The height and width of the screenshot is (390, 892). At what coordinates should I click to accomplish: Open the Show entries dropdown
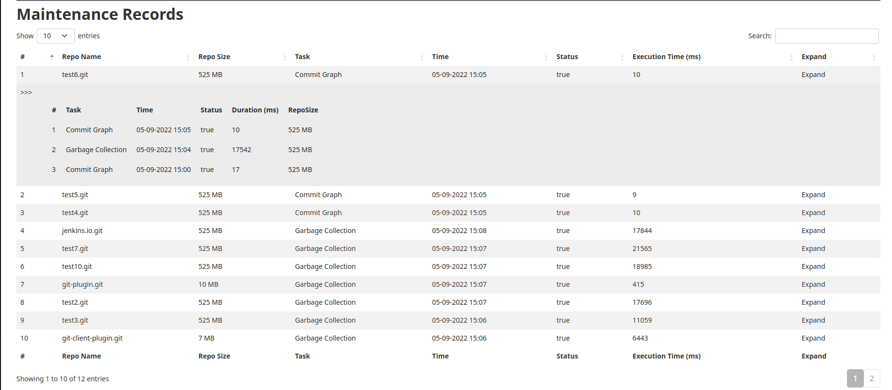click(55, 36)
